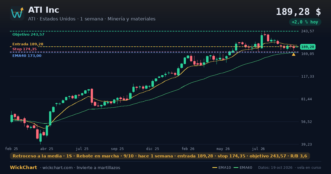The image size is (331, 174).
Task: Click the feb 25 date axis label
Action: tap(12, 149)
